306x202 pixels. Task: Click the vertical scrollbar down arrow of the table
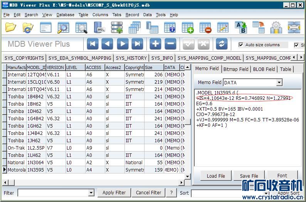187,177
